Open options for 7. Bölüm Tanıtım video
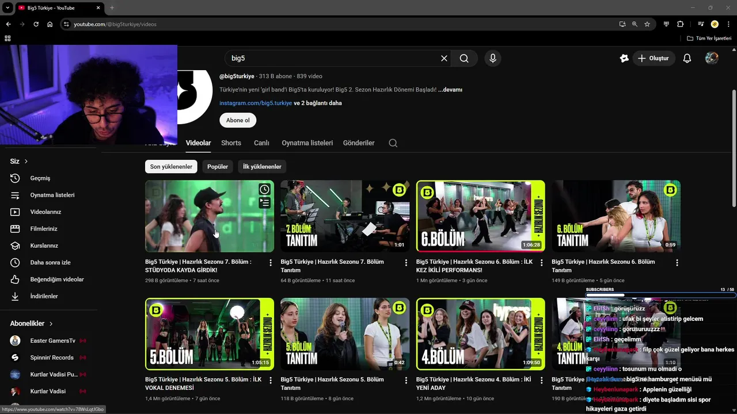737x414 pixels. (x=406, y=263)
